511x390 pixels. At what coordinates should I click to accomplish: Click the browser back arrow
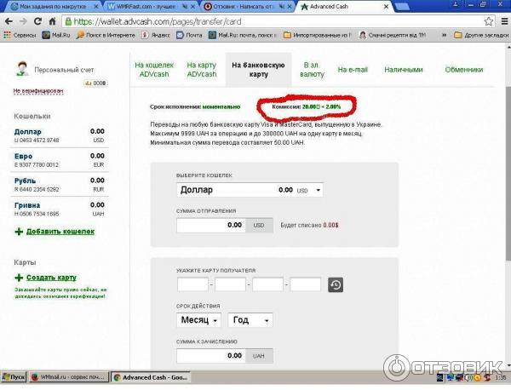coord(9,21)
